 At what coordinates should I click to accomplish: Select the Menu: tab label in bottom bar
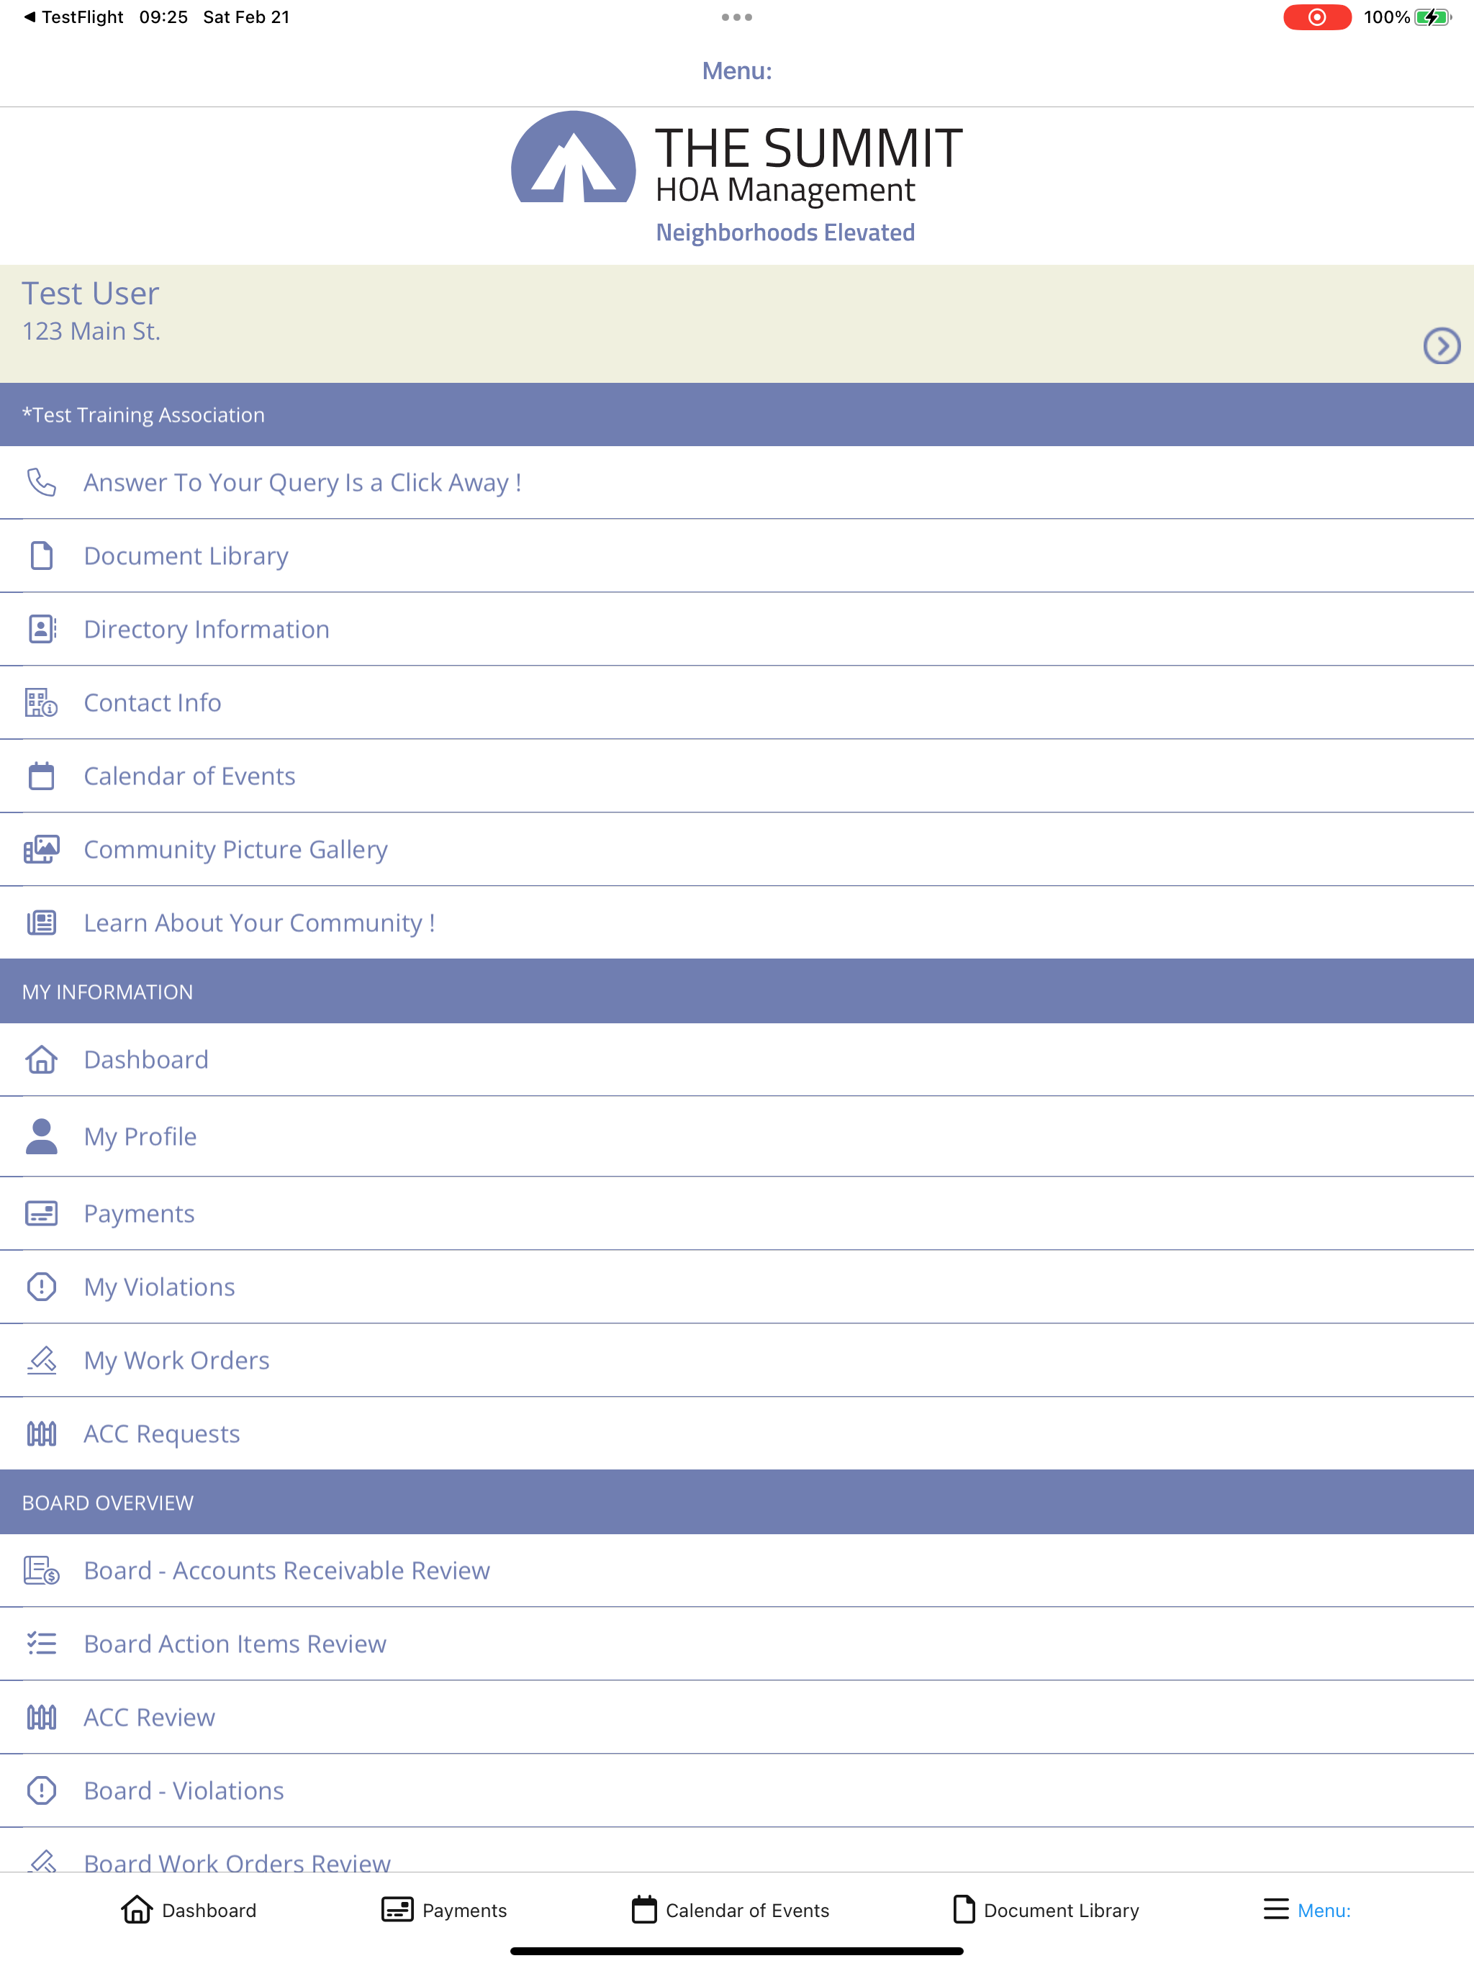coord(1324,1910)
